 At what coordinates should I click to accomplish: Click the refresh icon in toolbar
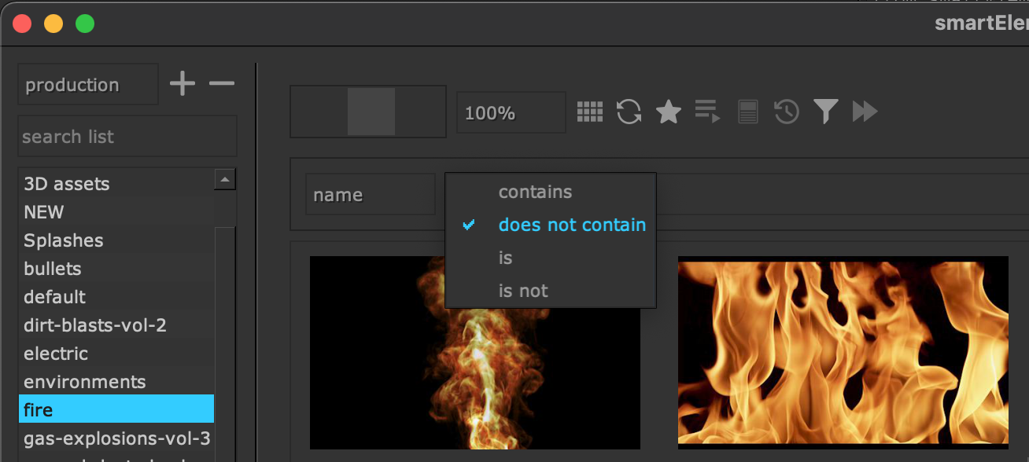(629, 112)
